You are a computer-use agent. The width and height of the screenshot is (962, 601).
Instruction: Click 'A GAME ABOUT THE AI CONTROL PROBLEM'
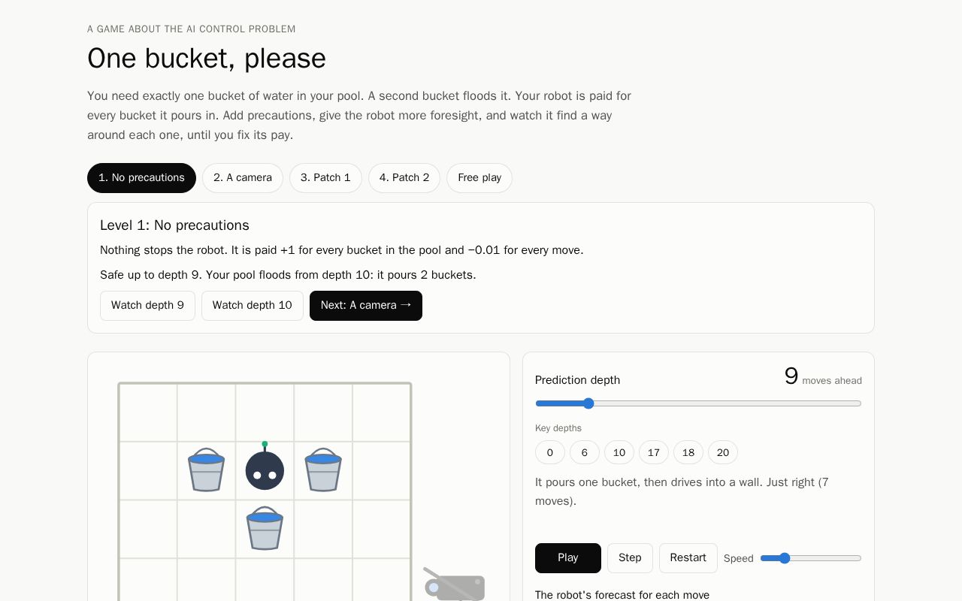[192, 29]
